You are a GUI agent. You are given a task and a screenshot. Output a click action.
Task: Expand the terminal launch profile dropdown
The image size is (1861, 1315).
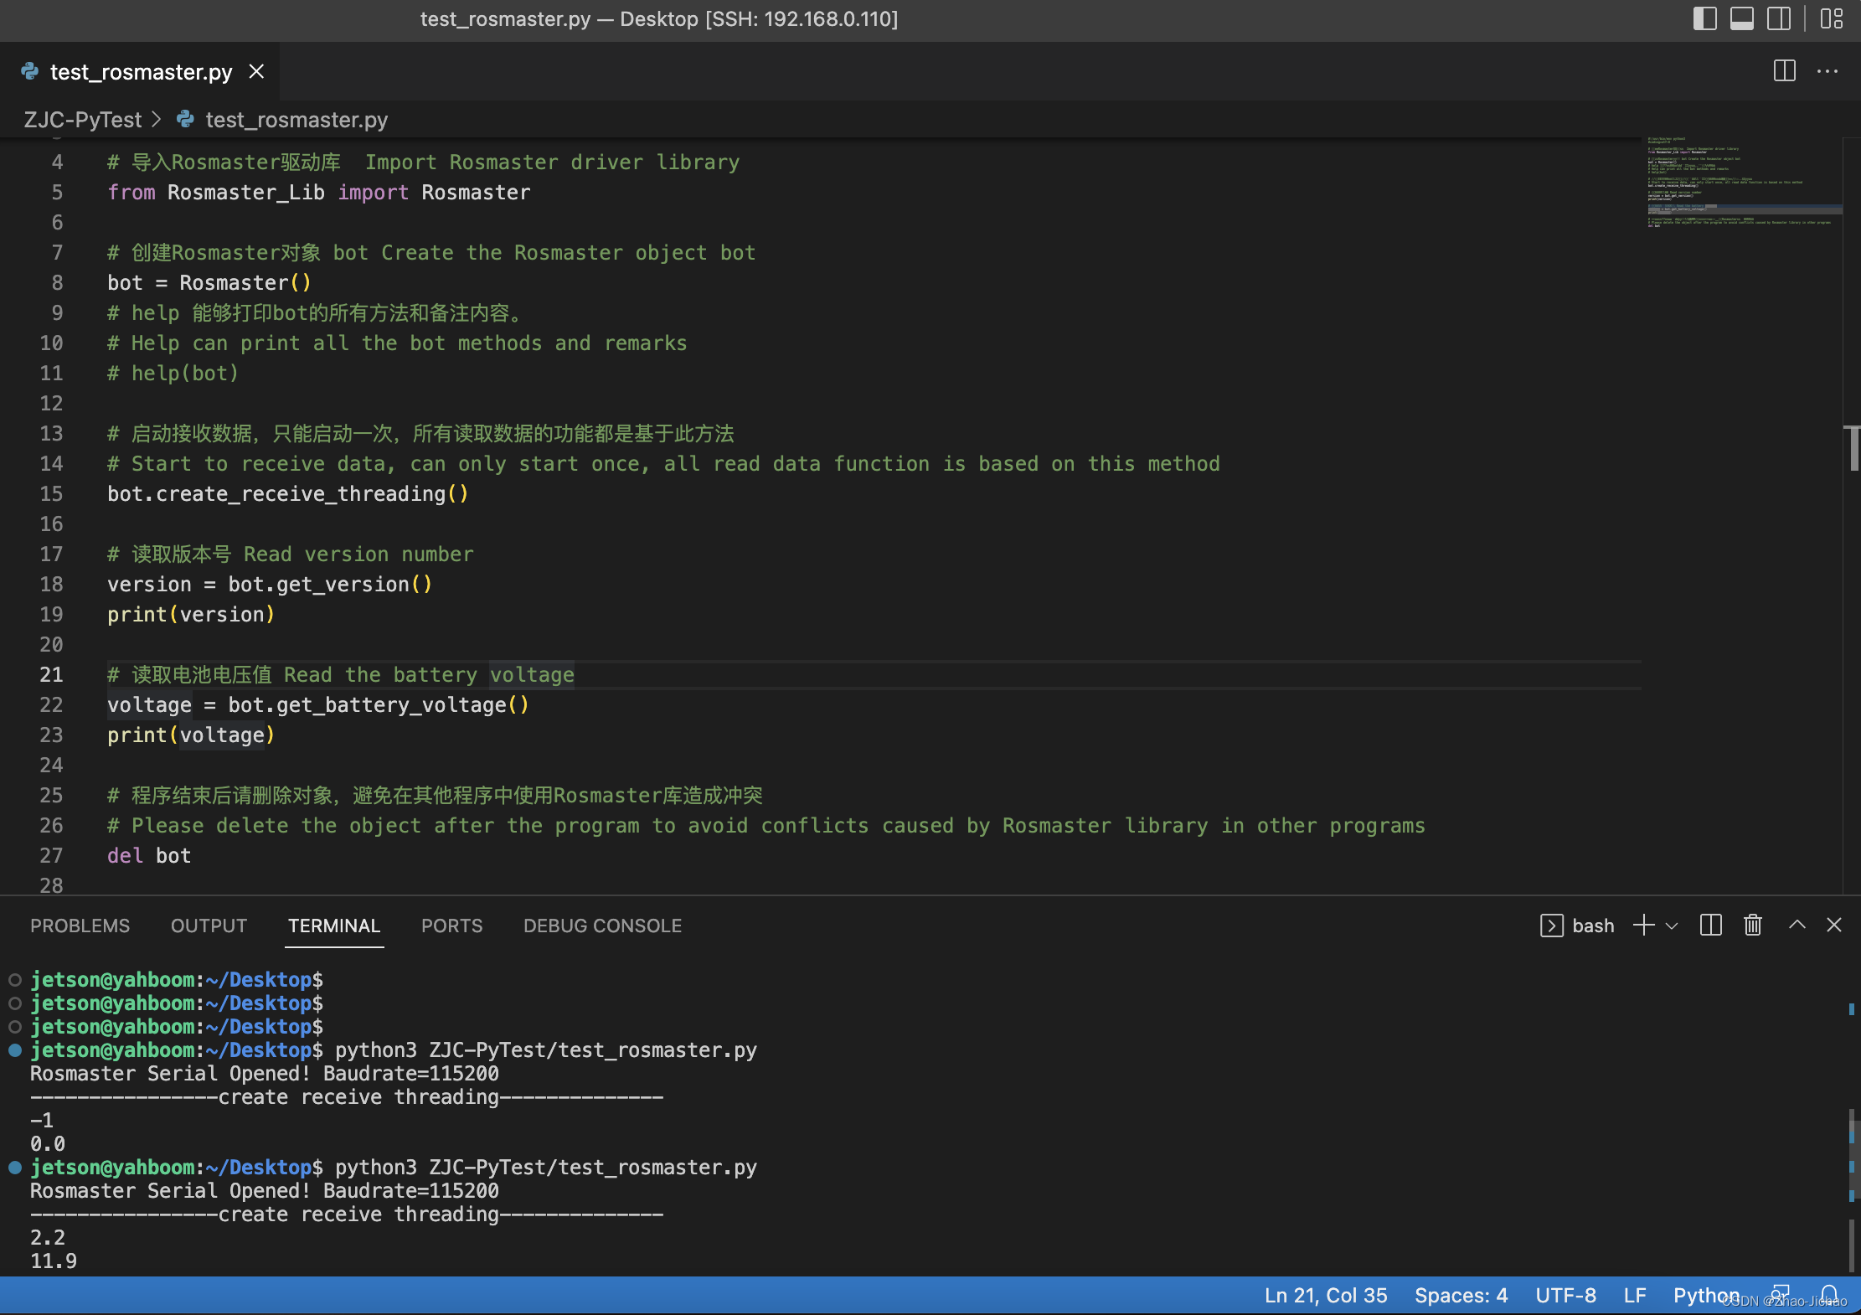(x=1672, y=926)
